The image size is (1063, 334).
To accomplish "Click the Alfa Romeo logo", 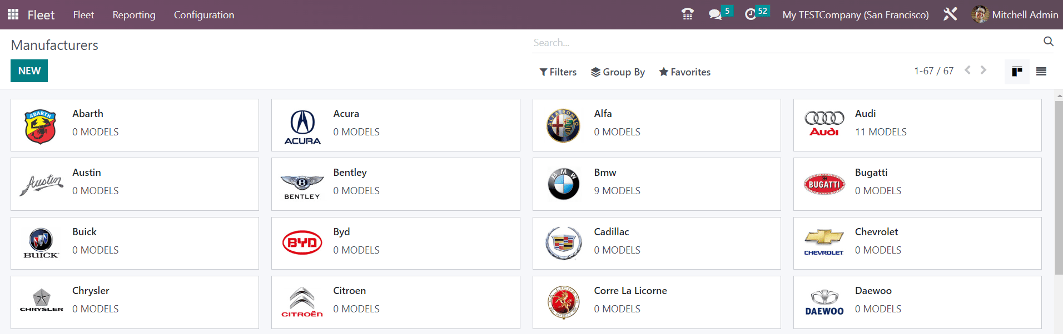I will pyautogui.click(x=563, y=125).
